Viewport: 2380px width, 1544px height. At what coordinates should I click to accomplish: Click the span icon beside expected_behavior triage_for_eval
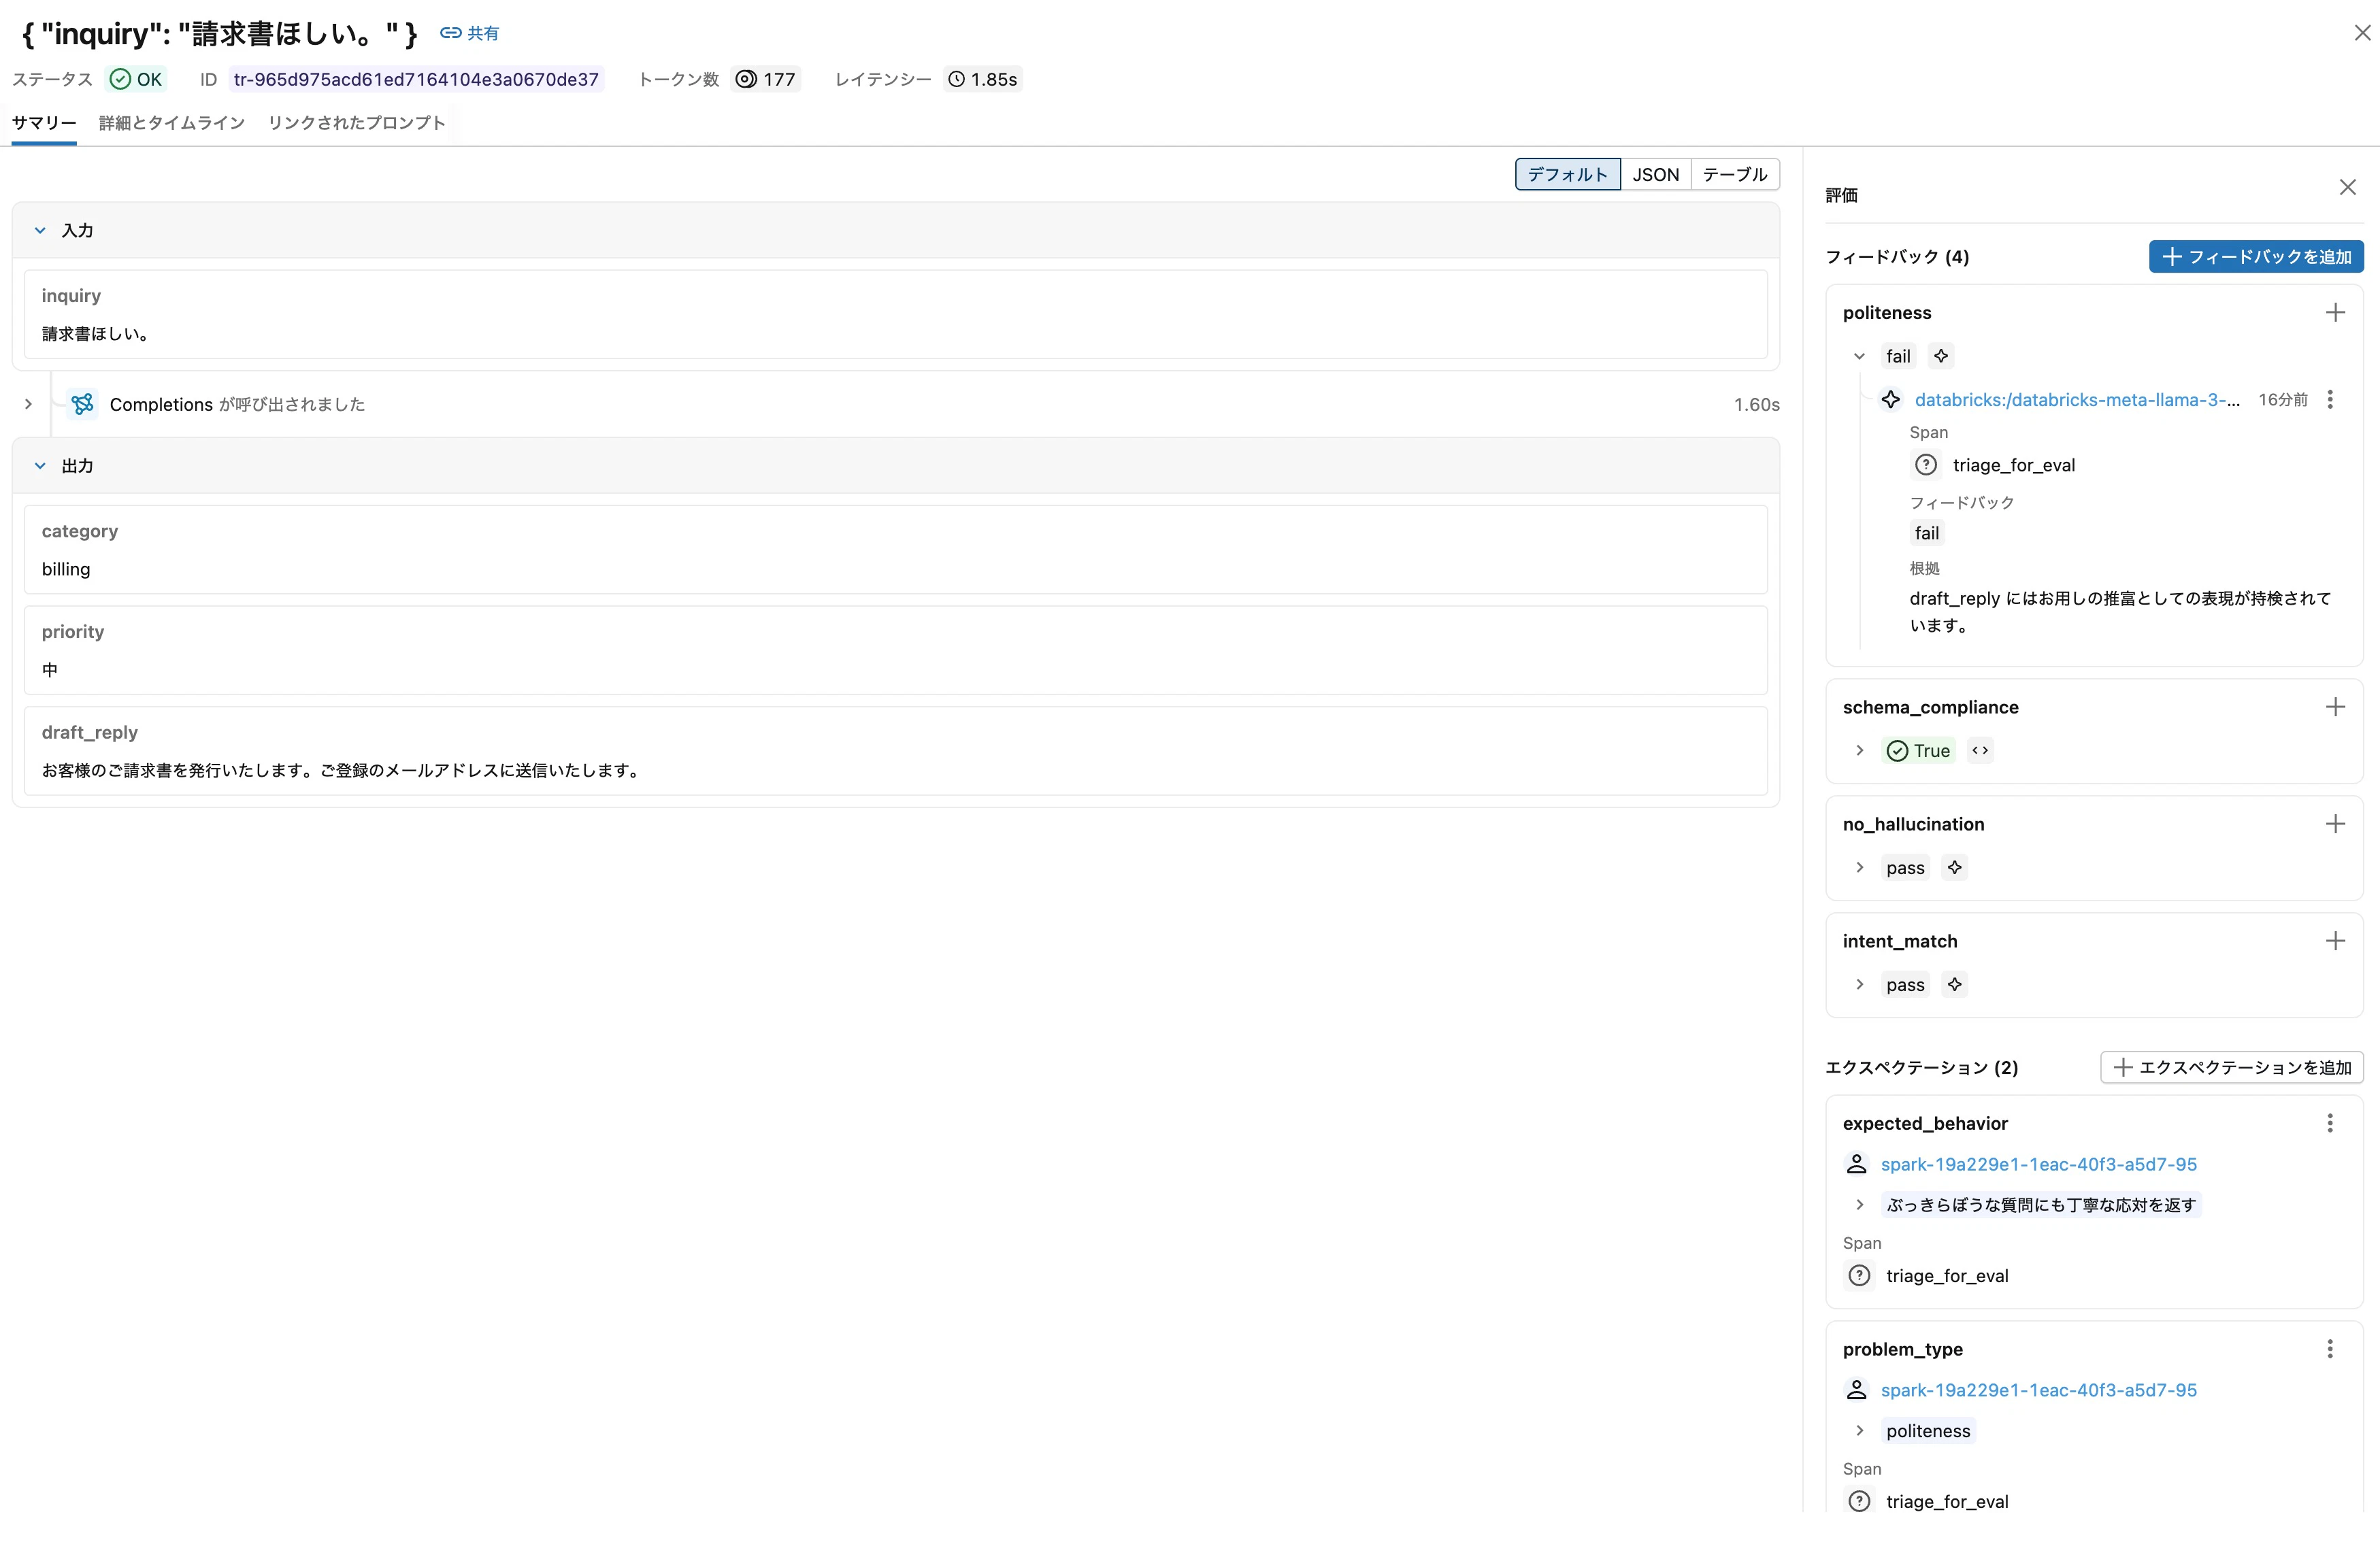click(1860, 1276)
